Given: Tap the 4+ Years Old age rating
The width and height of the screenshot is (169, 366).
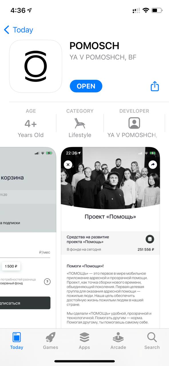Looking at the screenshot, I should tap(31, 123).
